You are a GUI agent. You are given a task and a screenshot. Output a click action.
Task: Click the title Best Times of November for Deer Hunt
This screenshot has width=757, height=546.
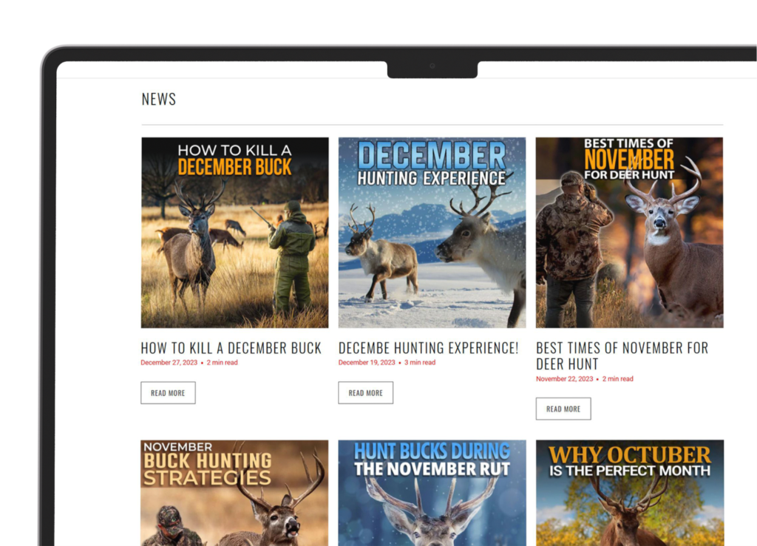tap(622, 355)
